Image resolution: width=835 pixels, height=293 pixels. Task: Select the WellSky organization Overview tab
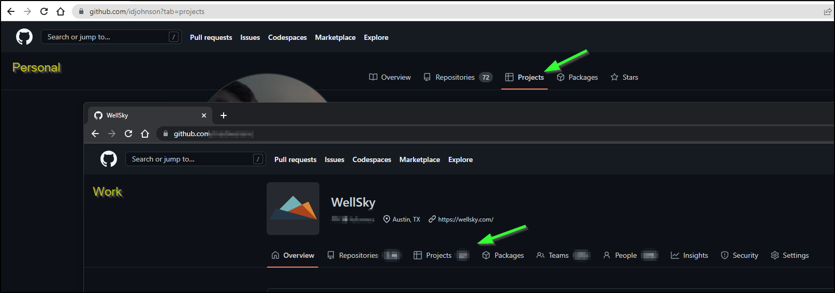pos(292,255)
